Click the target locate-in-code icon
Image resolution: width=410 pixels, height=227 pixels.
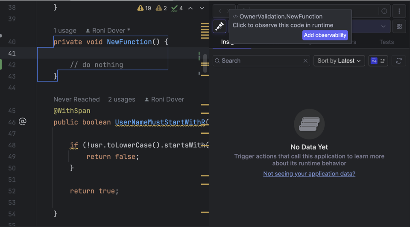click(384, 11)
